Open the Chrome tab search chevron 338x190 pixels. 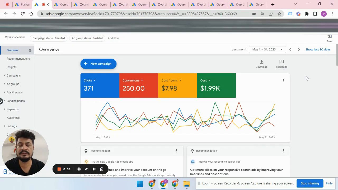[x=295, y=4]
